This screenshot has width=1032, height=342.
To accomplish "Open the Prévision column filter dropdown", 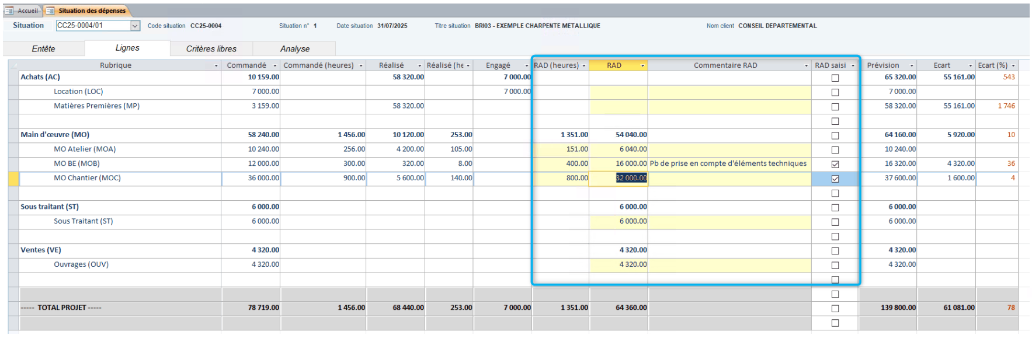I will click(911, 66).
